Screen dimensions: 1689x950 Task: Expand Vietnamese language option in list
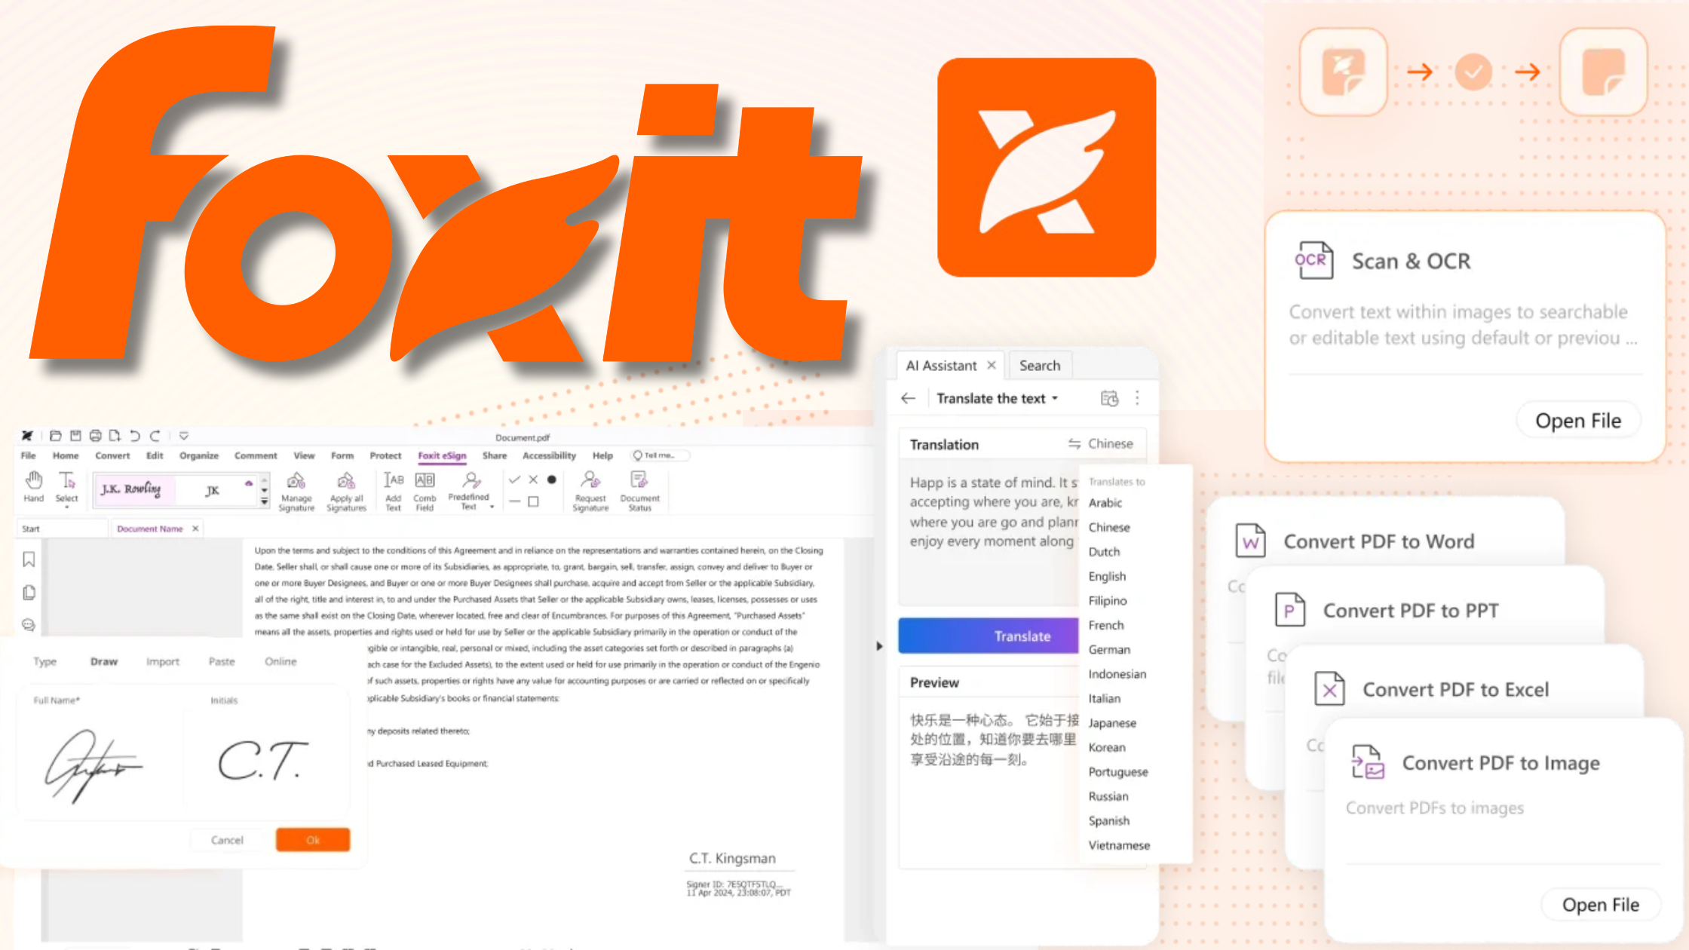click(1117, 843)
